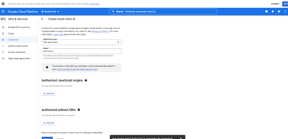
Task: Click the Create OAuth client ID title
Action: [x=61, y=19]
